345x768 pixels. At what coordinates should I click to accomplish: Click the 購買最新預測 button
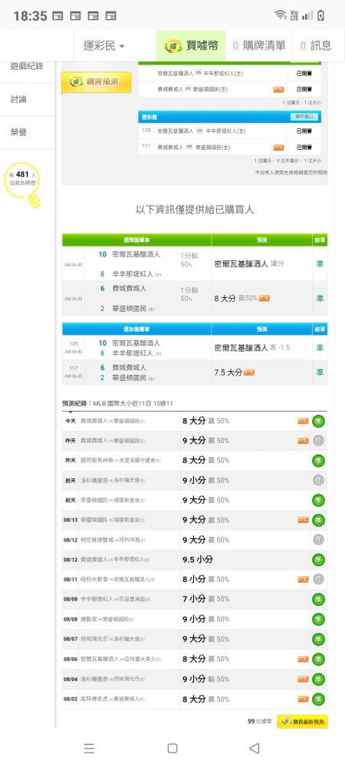(x=302, y=721)
